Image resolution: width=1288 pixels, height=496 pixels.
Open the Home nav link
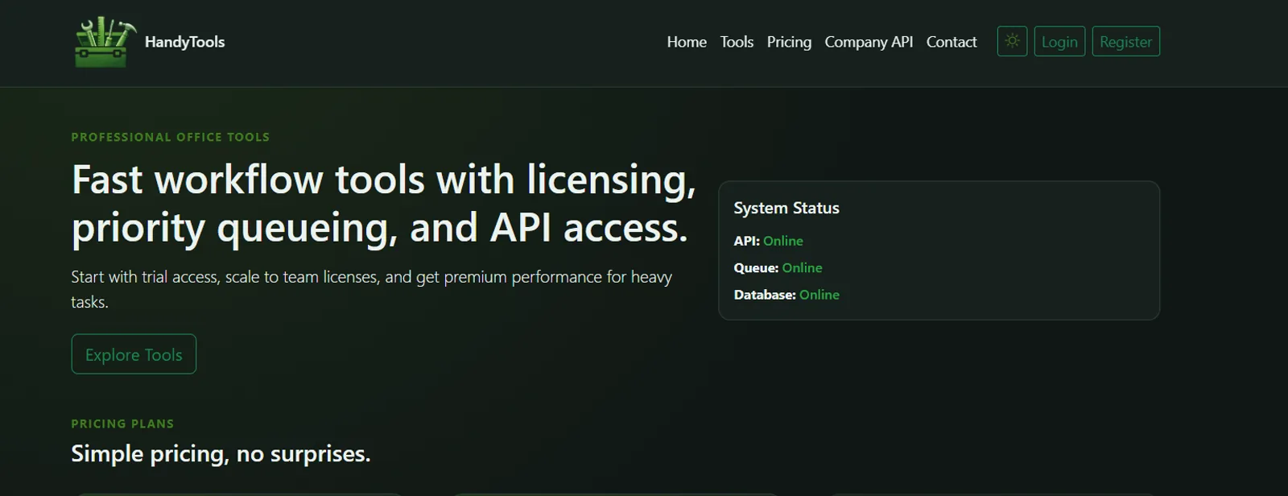[x=687, y=42]
